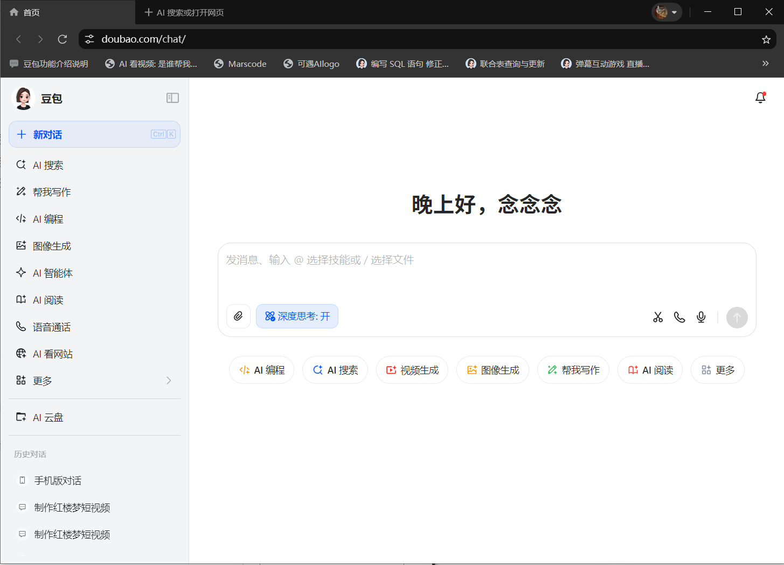Open notifications via the bell icon
The width and height of the screenshot is (784, 565).
pyautogui.click(x=760, y=98)
